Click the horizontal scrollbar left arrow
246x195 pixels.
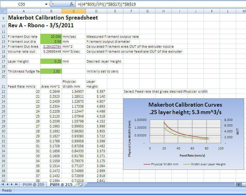pyautogui.click(x=239, y=184)
